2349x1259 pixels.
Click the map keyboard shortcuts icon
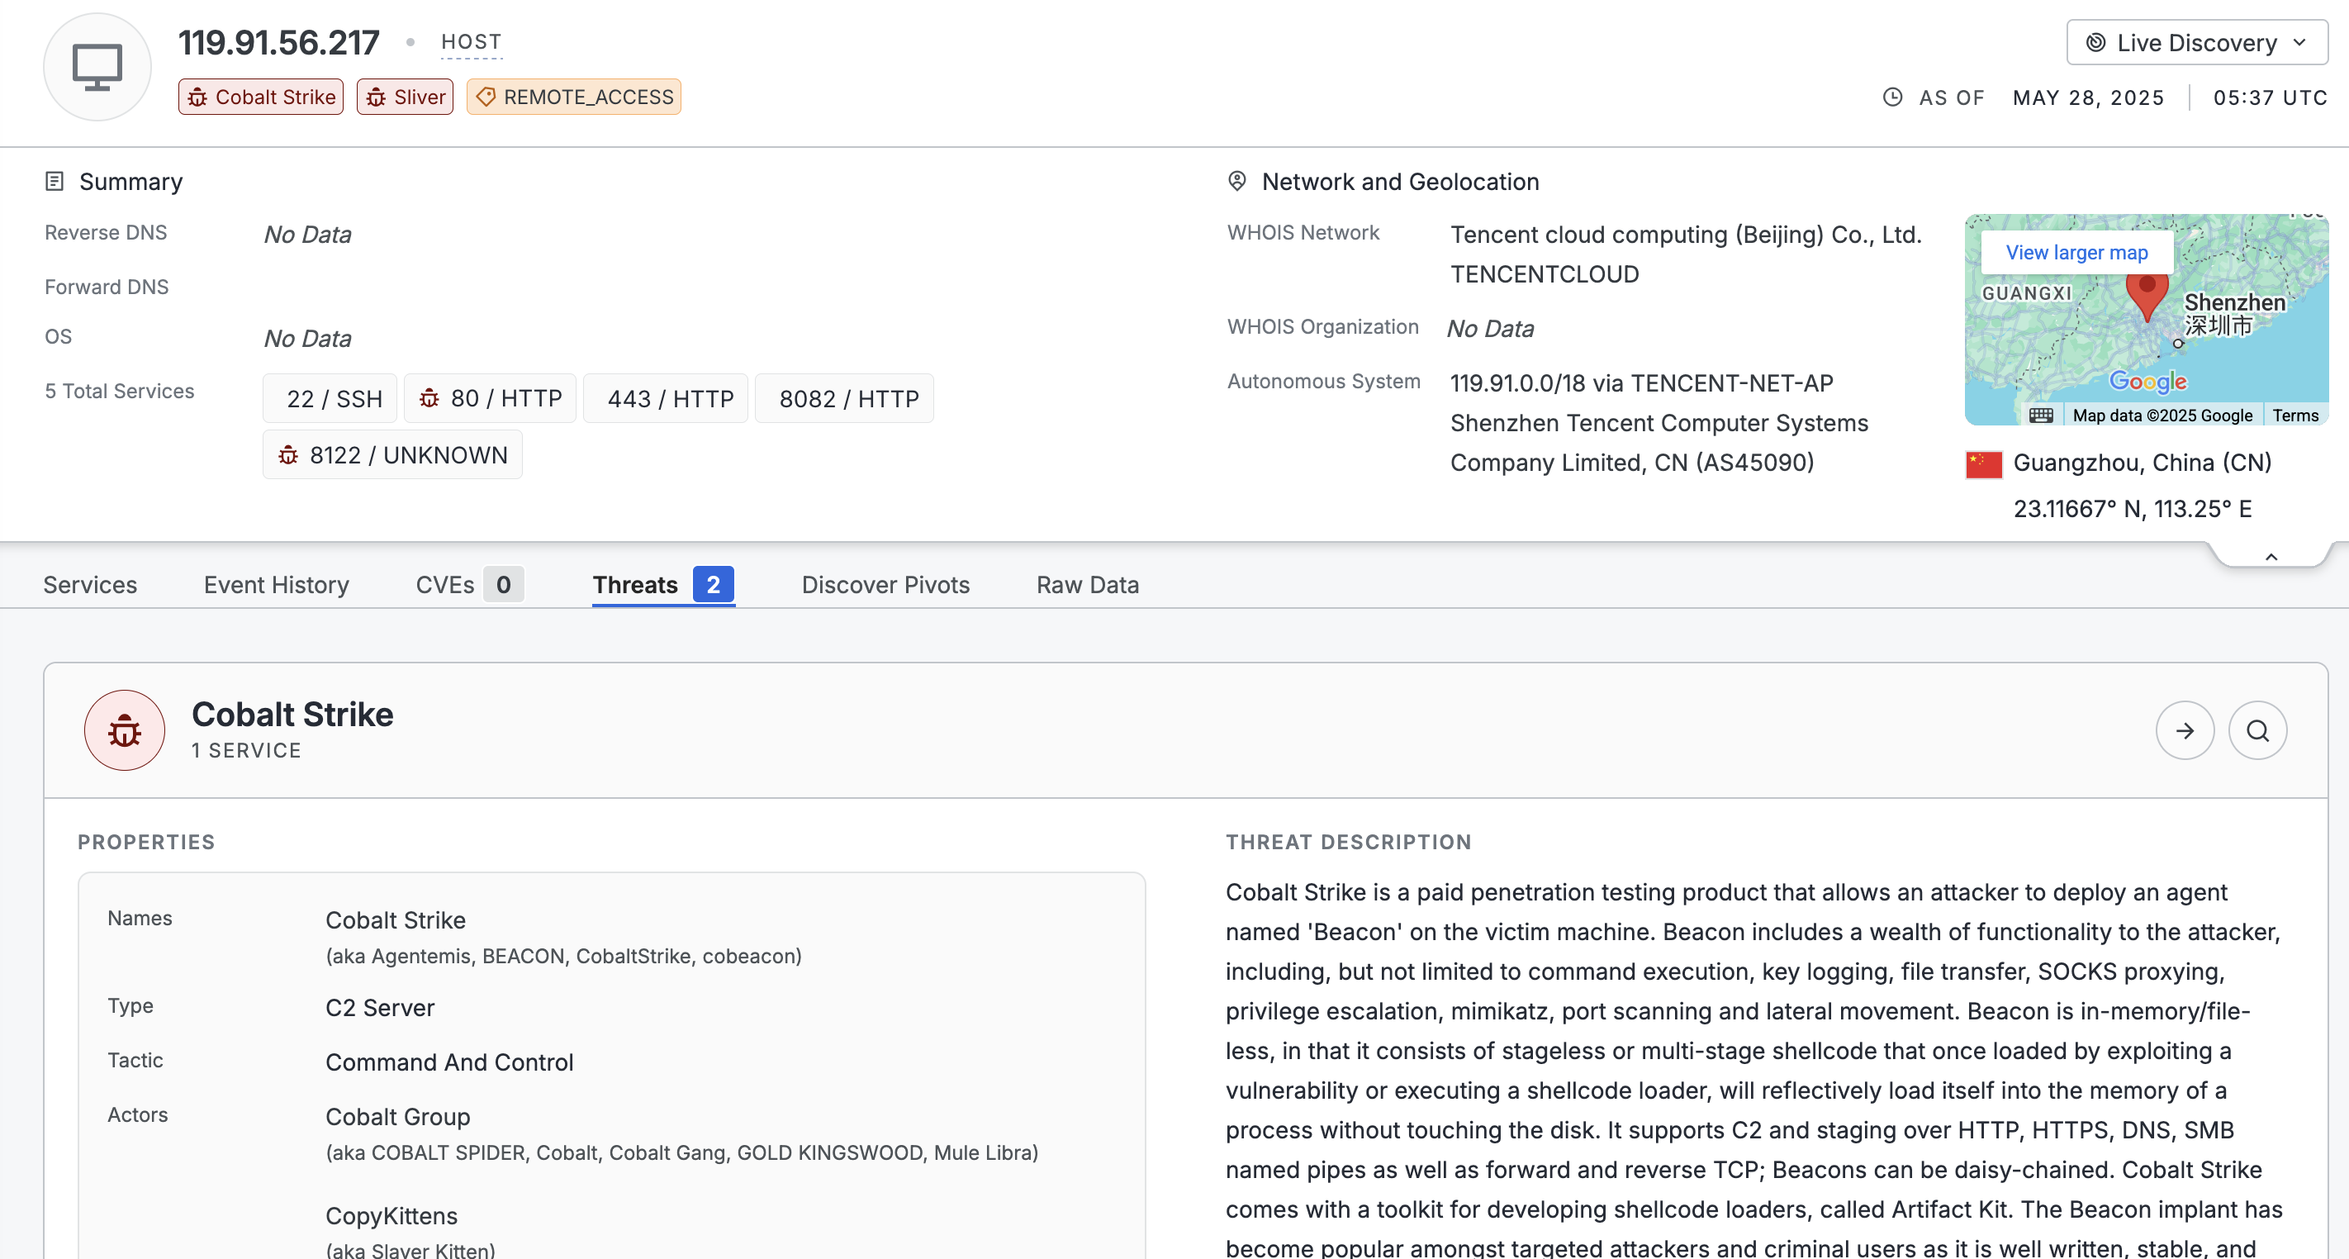pos(2041,415)
